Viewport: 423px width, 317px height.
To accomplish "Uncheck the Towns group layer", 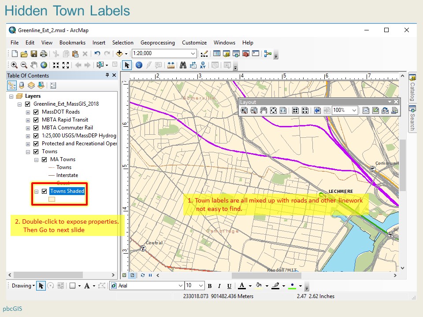I will (x=36, y=152).
